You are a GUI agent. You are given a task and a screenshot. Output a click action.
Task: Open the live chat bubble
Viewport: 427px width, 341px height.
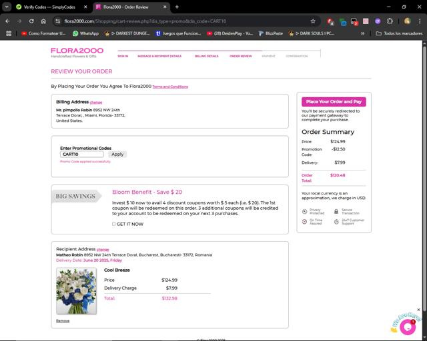coord(408,327)
